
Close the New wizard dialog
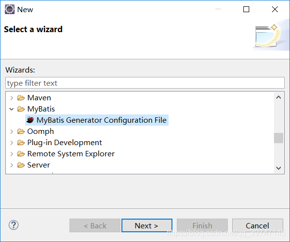pos(275,9)
